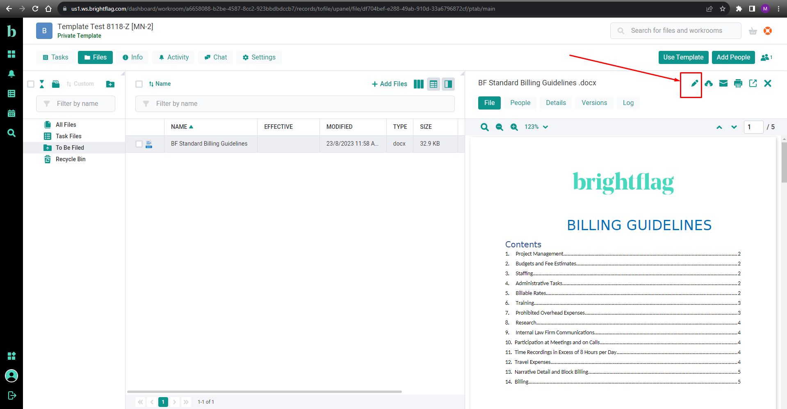Viewport: 787px width, 409px height.
Task: Open the dashboard grid icon in left sidebar
Action: pos(11,54)
